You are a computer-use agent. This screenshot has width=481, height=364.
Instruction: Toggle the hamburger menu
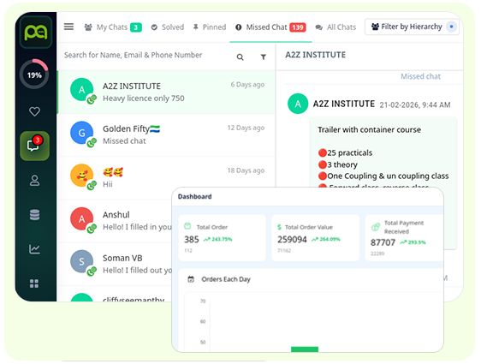click(68, 27)
